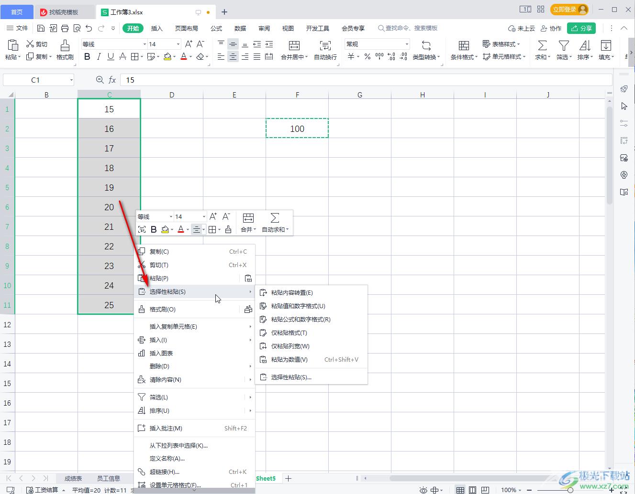Click the Cut scissors icon in ribbon
635x494 pixels.
pos(30,44)
